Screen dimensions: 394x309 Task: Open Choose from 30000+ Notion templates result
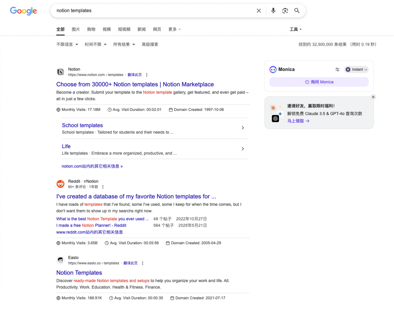135,84
